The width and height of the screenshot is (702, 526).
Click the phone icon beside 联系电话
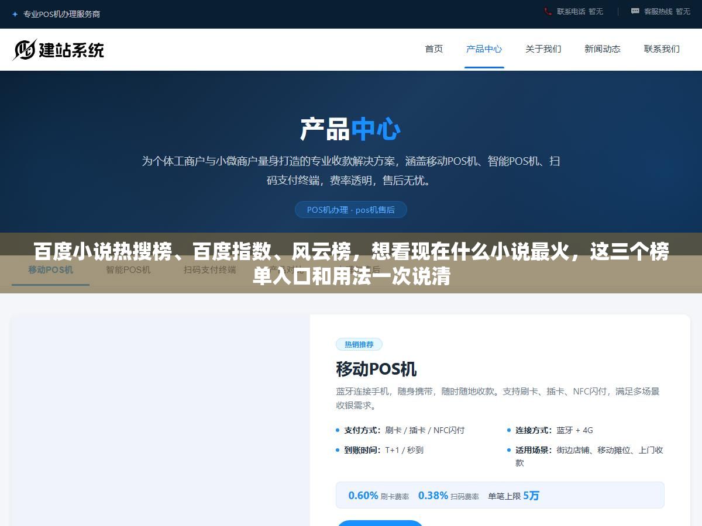pos(548,11)
